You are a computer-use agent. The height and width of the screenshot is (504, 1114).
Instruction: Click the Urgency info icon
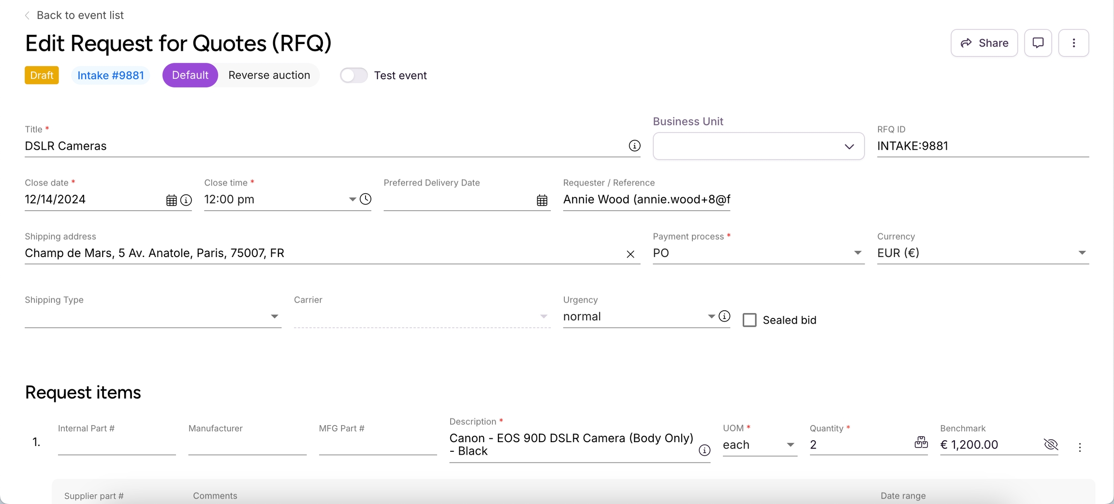724,316
